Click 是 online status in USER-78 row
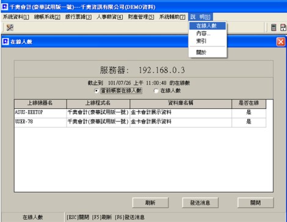 point(249,122)
